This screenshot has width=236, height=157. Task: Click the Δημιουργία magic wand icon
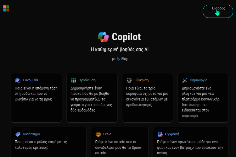185,80
